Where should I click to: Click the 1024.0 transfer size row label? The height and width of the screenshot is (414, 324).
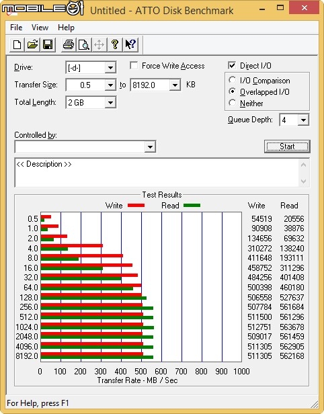pos(27,327)
